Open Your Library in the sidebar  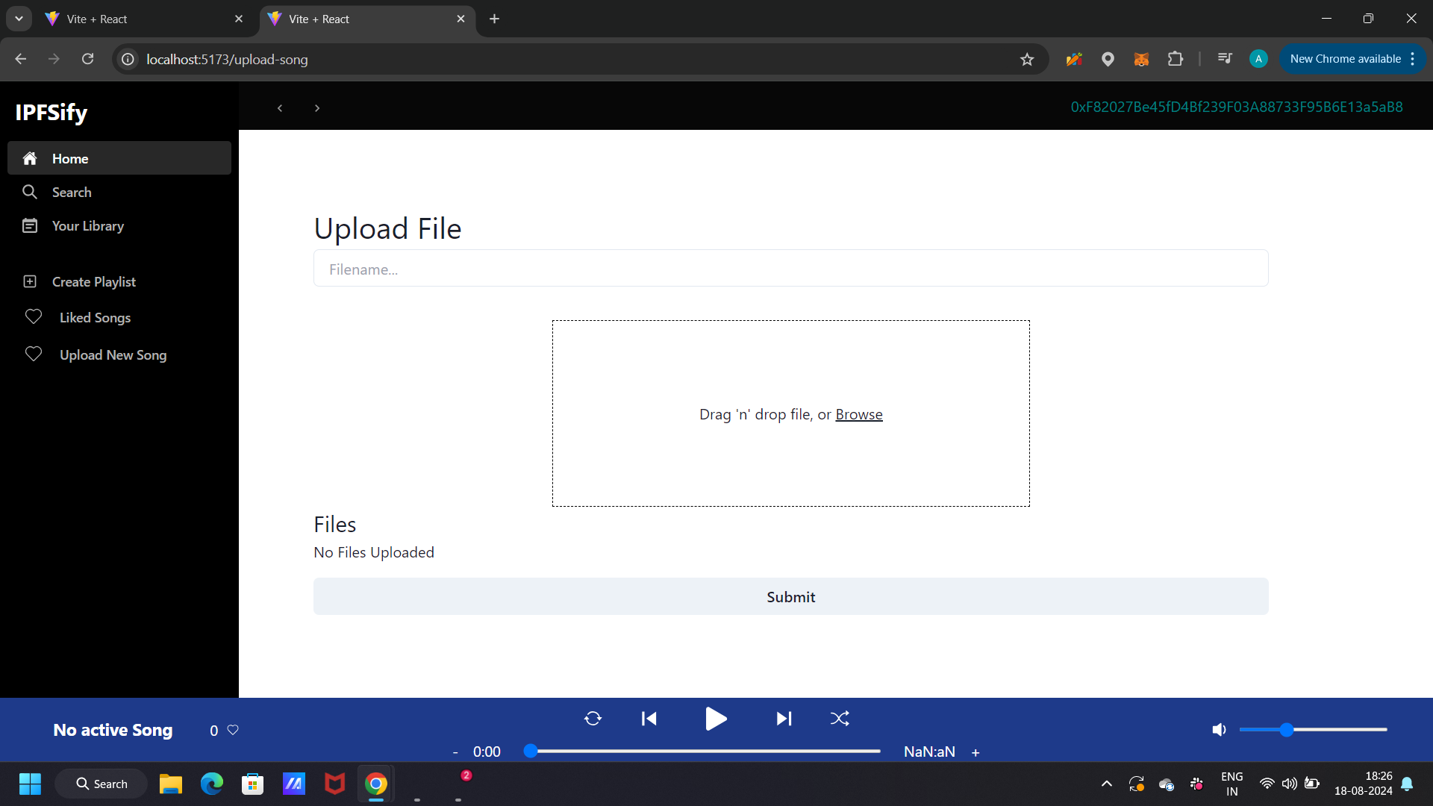[87, 226]
